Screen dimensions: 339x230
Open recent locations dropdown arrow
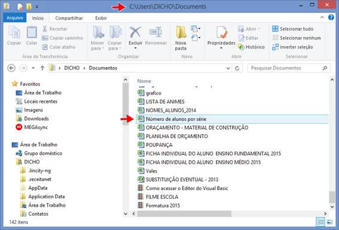pyautogui.click(x=33, y=68)
